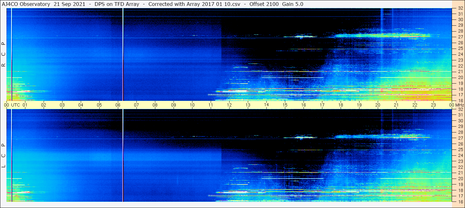The width and height of the screenshot is (465, 208).
Task: Click the starting 00 hour label beside UTC
Action: click(6, 105)
